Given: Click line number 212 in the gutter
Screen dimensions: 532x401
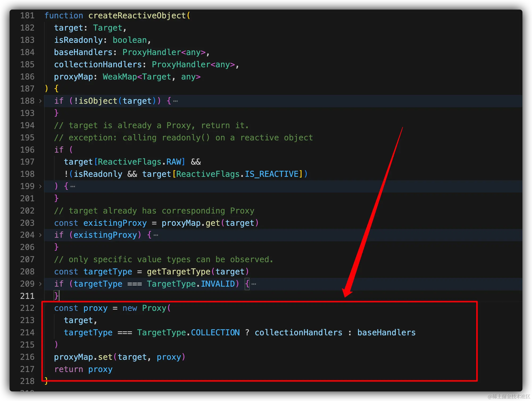Looking at the screenshot, I should pyautogui.click(x=27, y=308).
